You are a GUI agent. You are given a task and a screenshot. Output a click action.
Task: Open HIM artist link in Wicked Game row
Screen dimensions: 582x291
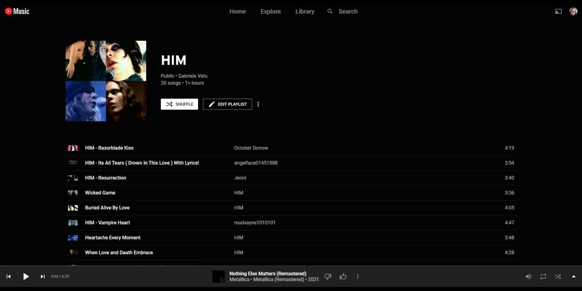pos(239,193)
